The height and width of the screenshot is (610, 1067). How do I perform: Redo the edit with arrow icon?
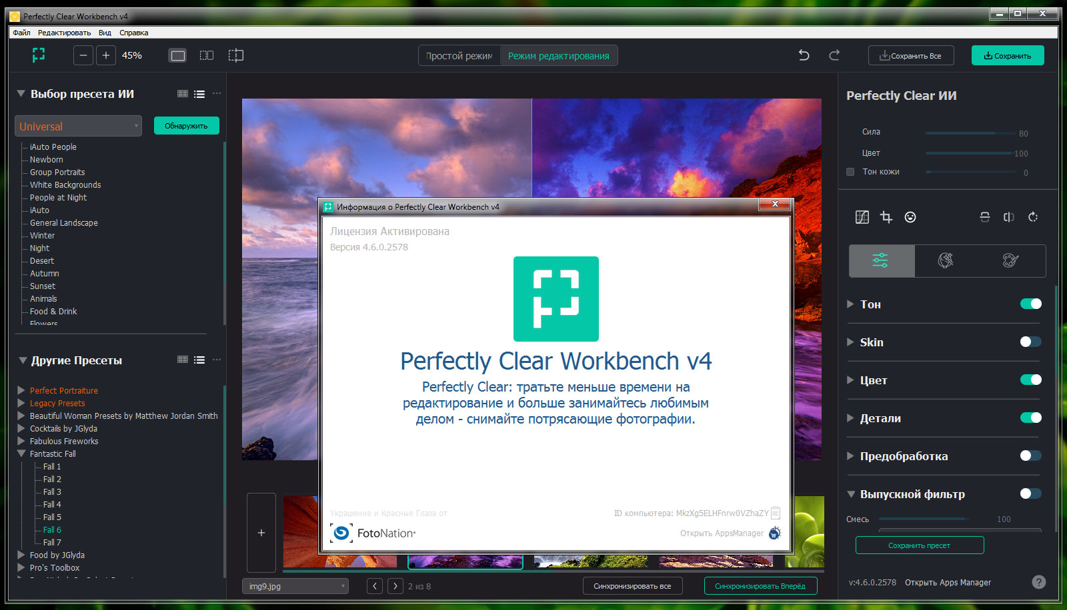[834, 55]
